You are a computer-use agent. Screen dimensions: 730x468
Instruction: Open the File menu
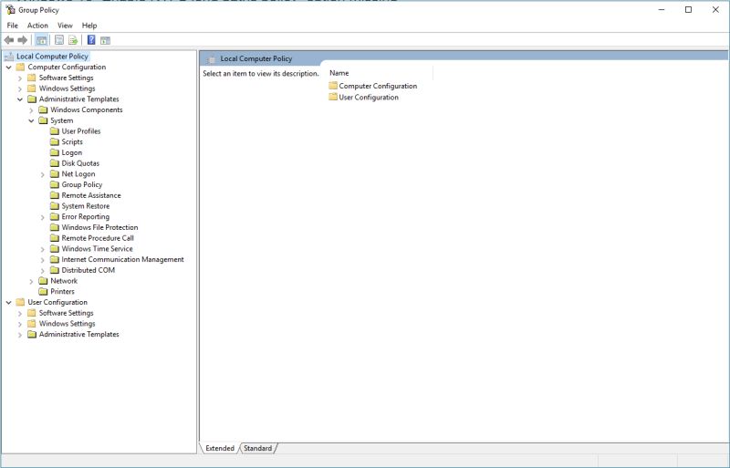[x=13, y=26]
